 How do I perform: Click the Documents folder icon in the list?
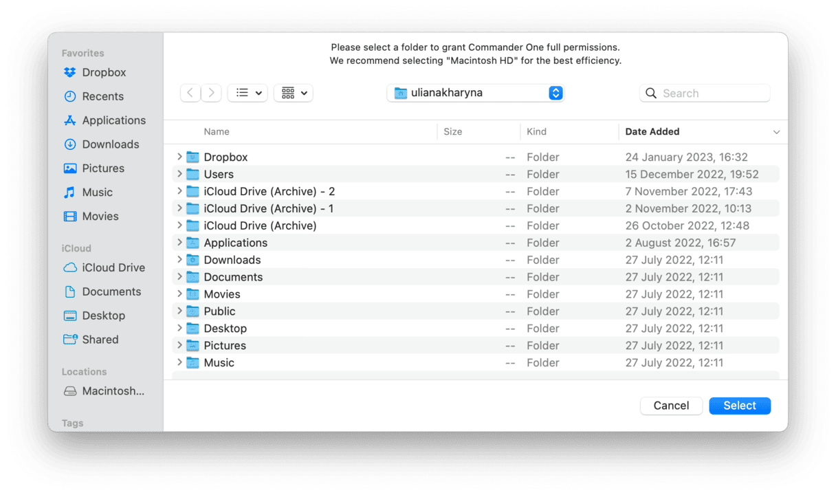pos(192,277)
